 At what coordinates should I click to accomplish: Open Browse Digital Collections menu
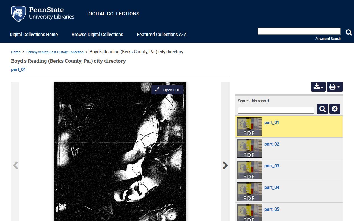point(97,35)
